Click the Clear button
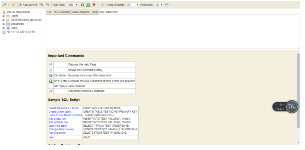The height and width of the screenshot is (150, 305). pyautogui.click(x=95, y=12)
